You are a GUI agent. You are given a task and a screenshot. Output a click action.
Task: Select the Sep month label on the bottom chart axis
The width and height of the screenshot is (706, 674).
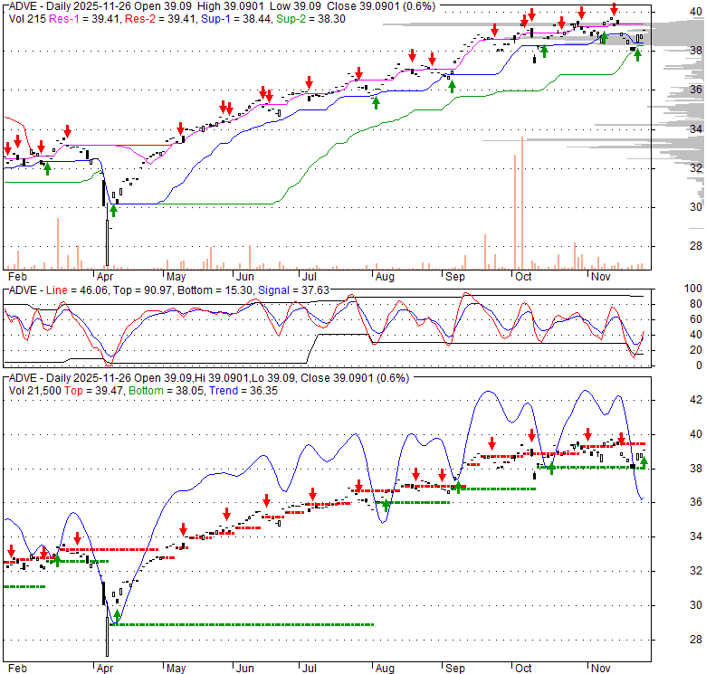point(453,668)
